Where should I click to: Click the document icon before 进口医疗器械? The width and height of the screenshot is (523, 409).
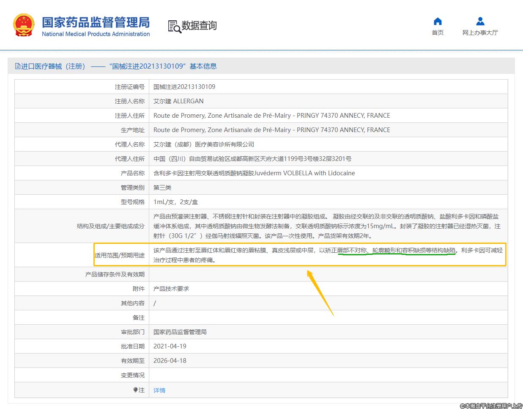click(17, 66)
